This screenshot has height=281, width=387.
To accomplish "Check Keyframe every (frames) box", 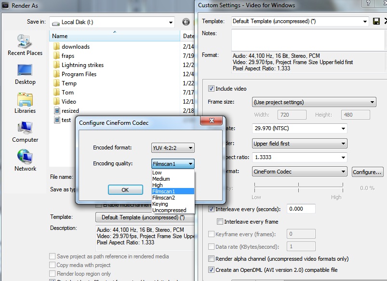I will pyautogui.click(x=211, y=234).
